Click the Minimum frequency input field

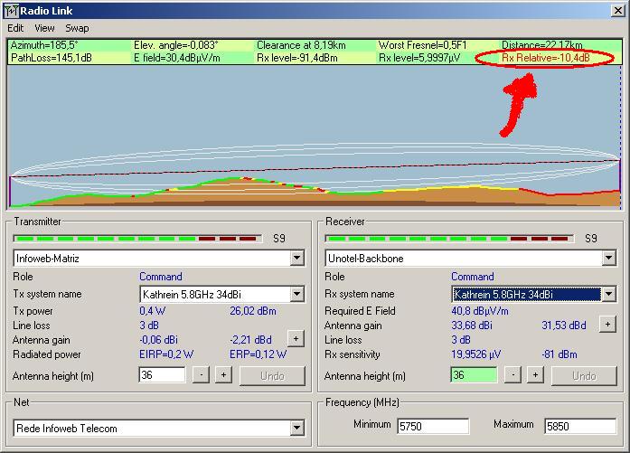pyautogui.click(x=432, y=426)
